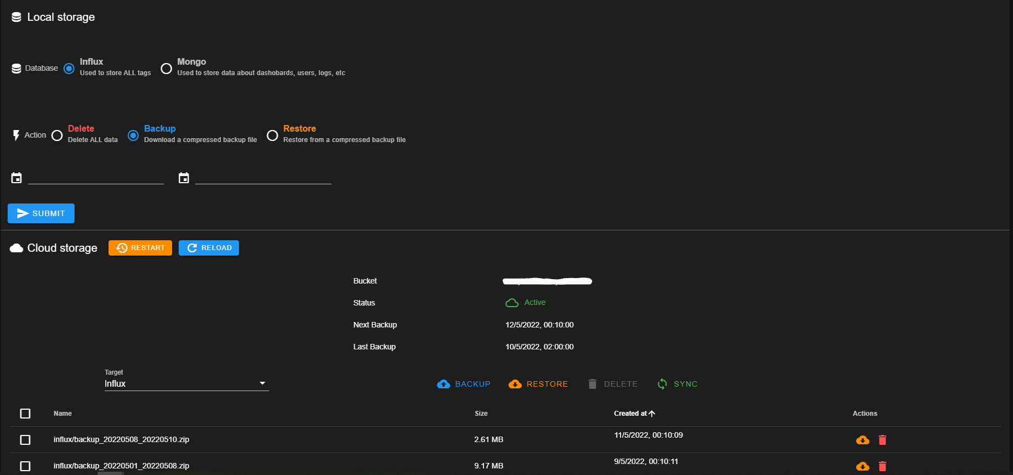Open the Target dropdown showing Influx
The image size is (1013, 475).
pyautogui.click(x=186, y=383)
